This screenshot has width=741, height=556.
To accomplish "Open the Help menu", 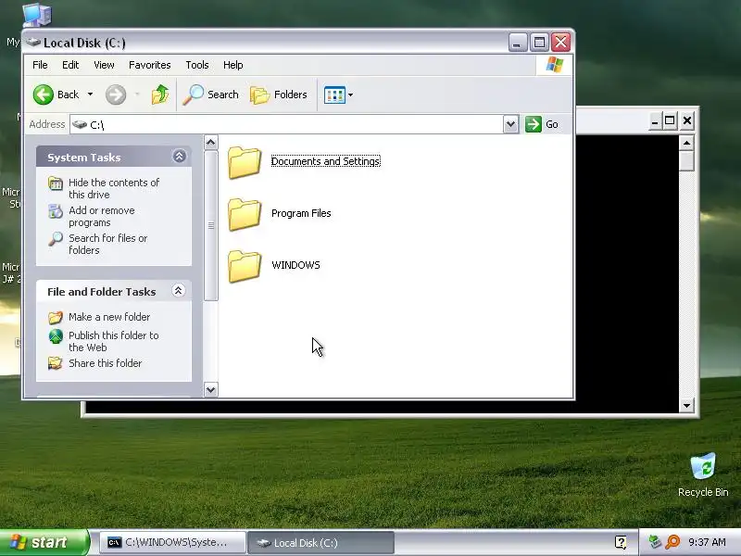I will [x=233, y=65].
